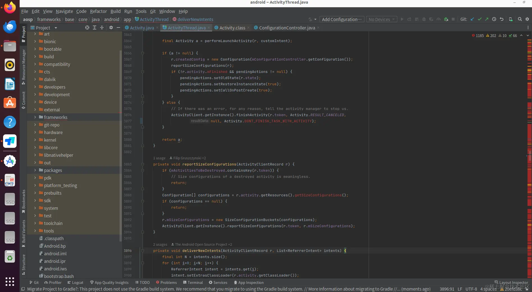
Task: Expand all in the Project panel
Action: (x=95, y=27)
